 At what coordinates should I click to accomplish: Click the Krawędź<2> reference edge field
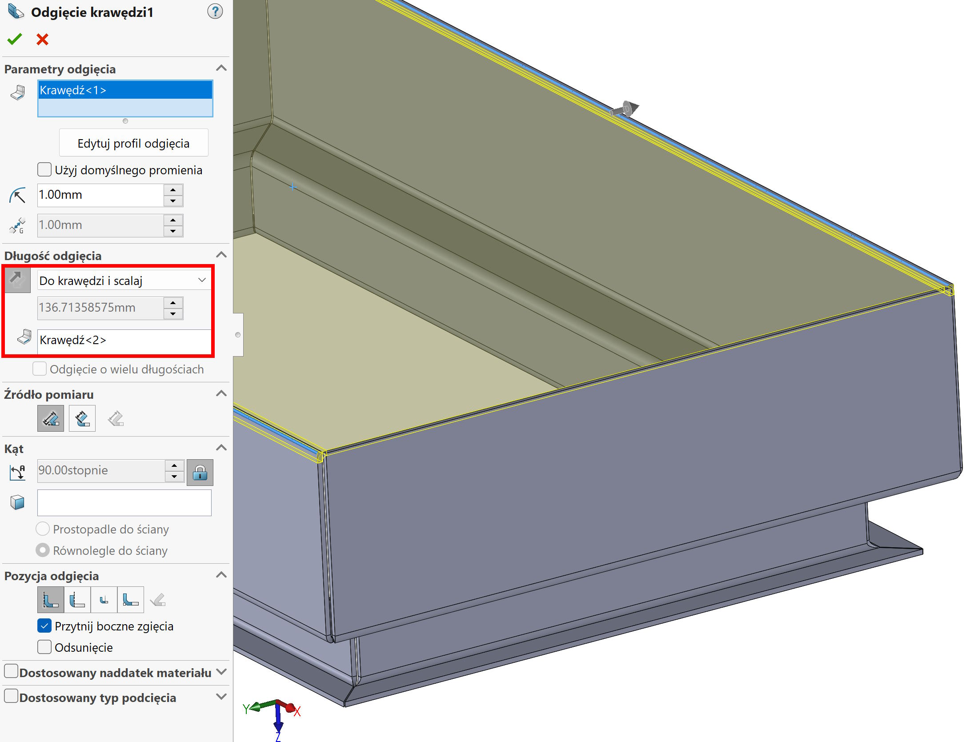[x=124, y=340]
